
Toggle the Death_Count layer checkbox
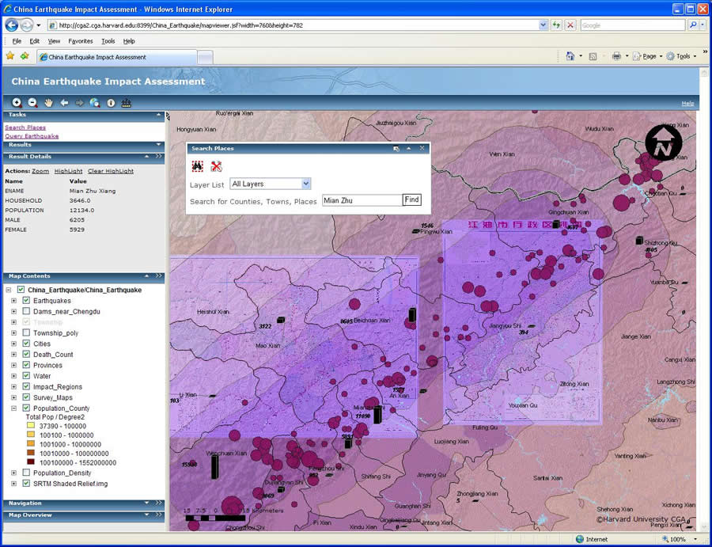tap(26, 355)
